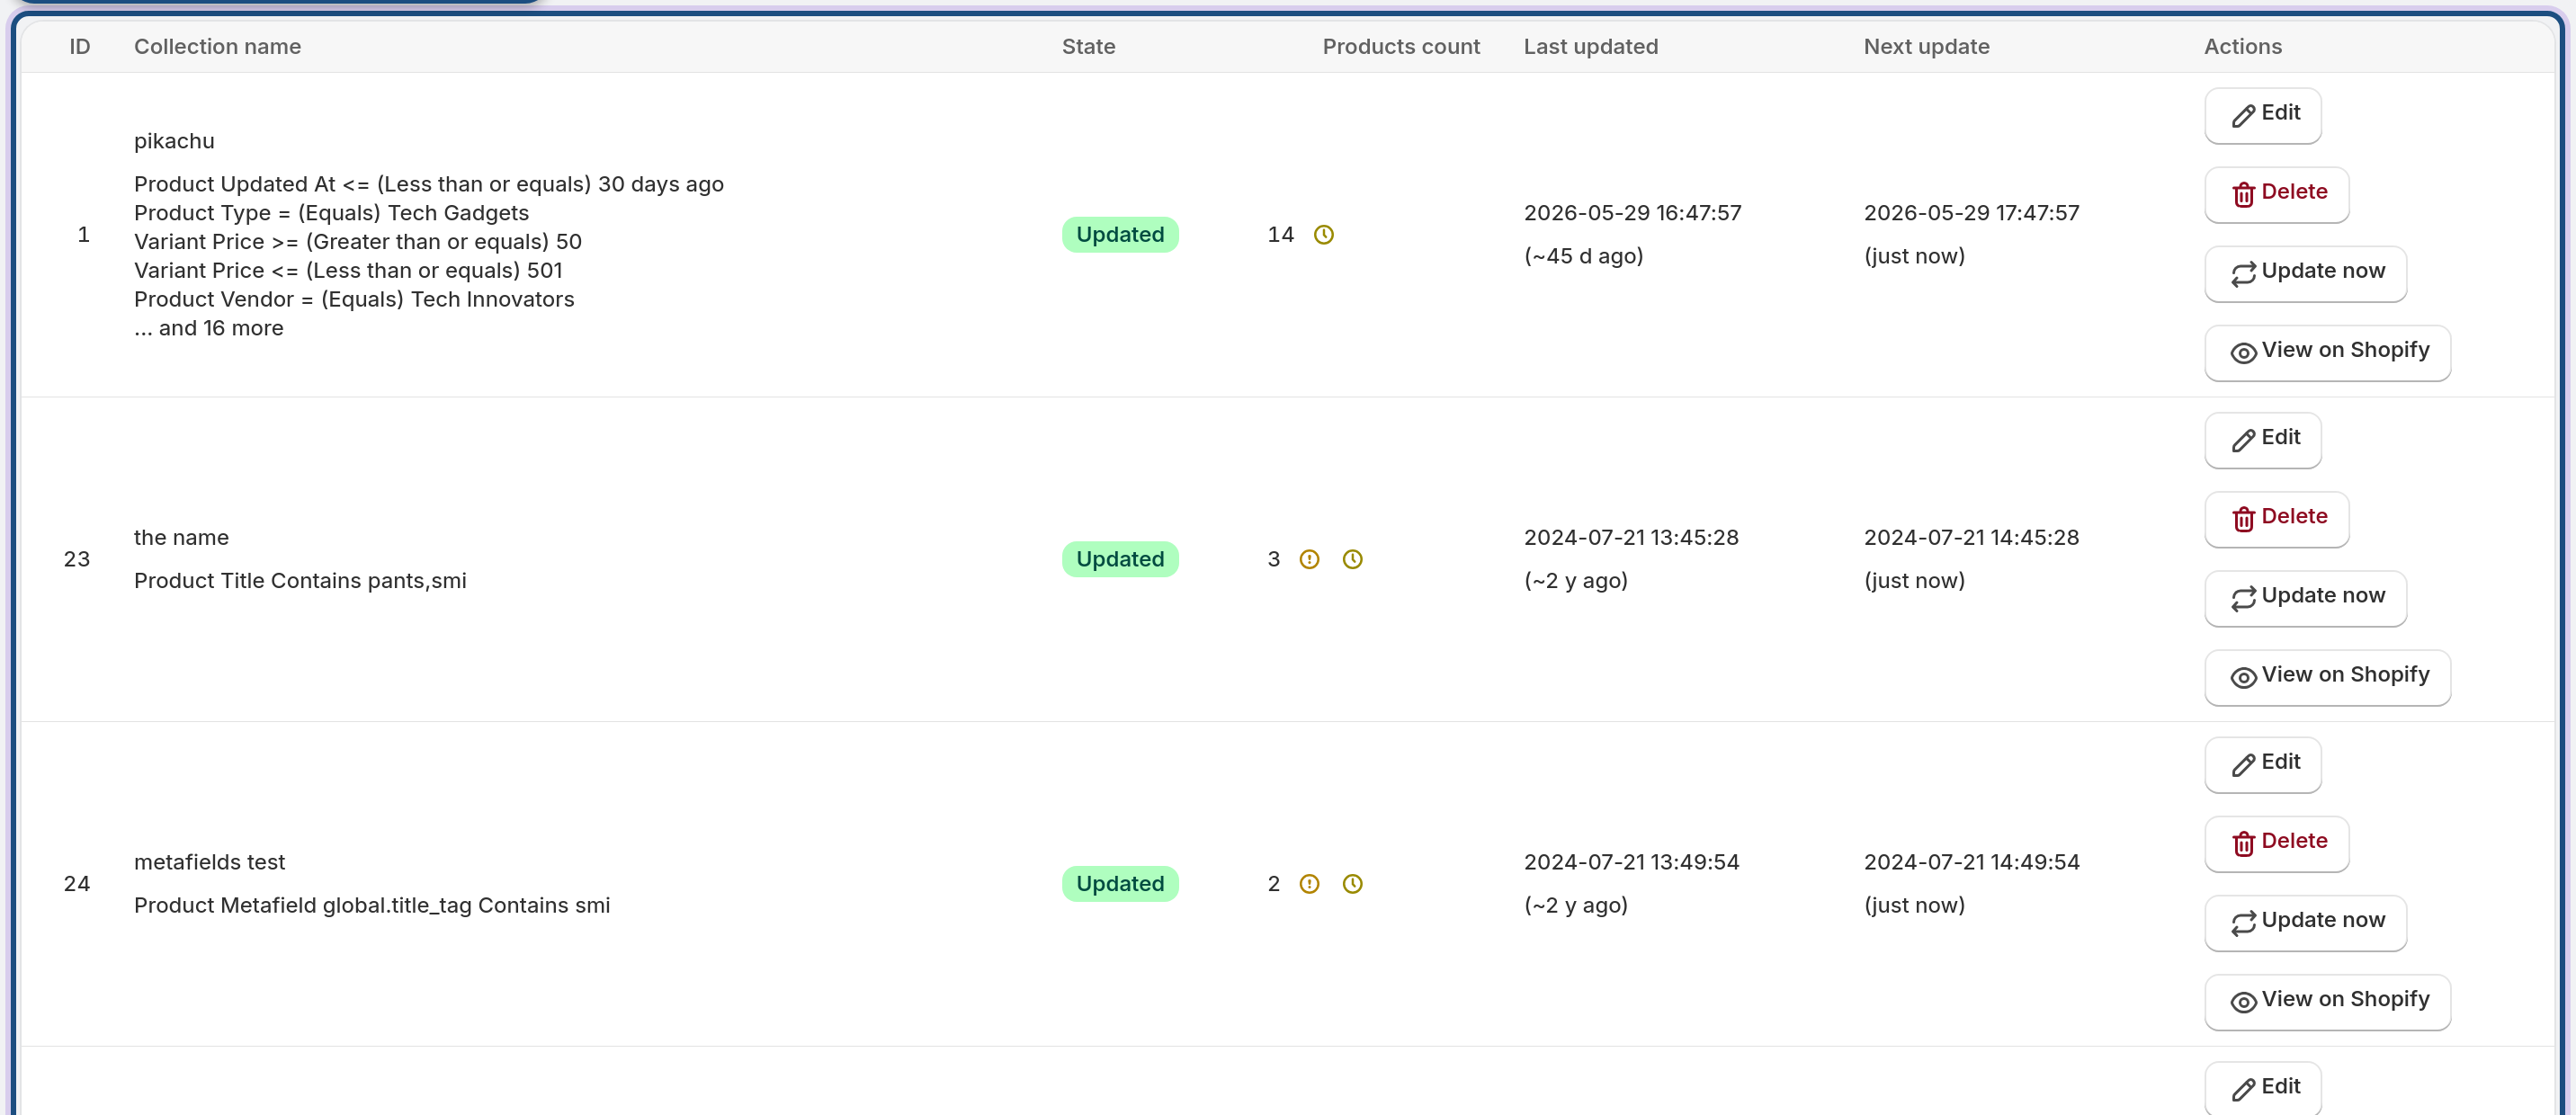
Task: Click the 'Product Metafield global.title_tag Contains smi' rule
Action: (x=372, y=905)
